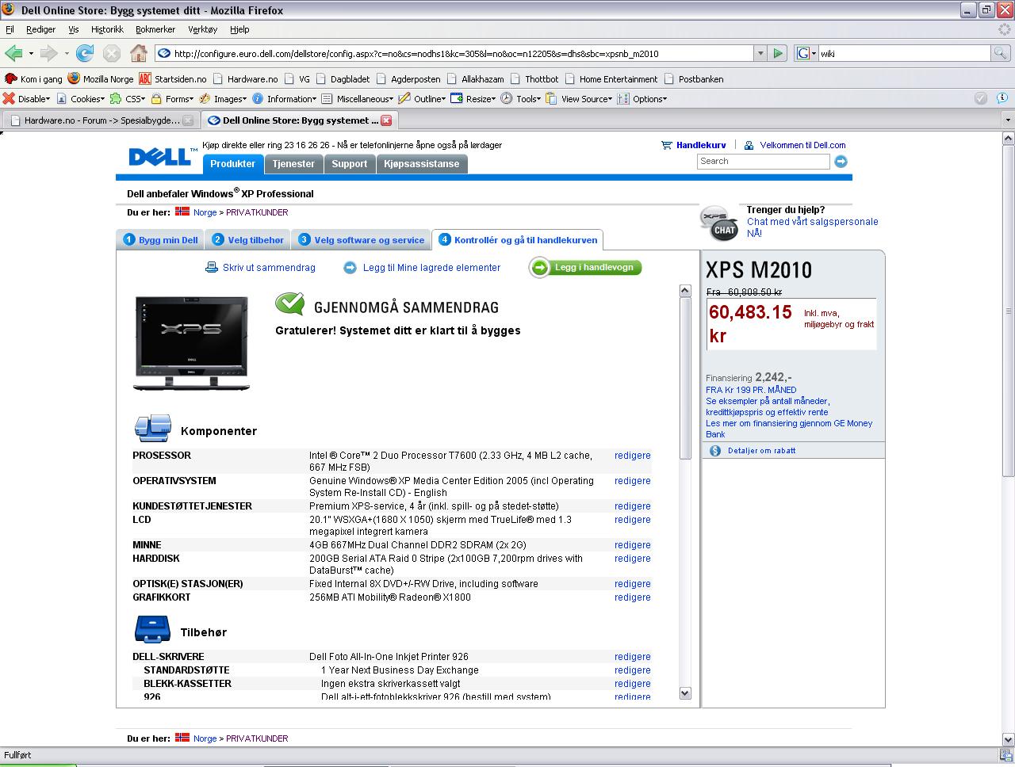
Task: Click the Detaljer om rabatt dollar icon
Action: pyautogui.click(x=714, y=451)
